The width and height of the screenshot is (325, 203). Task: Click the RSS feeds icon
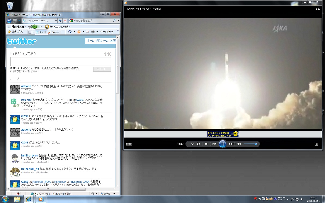pyautogui.click(x=79, y=32)
